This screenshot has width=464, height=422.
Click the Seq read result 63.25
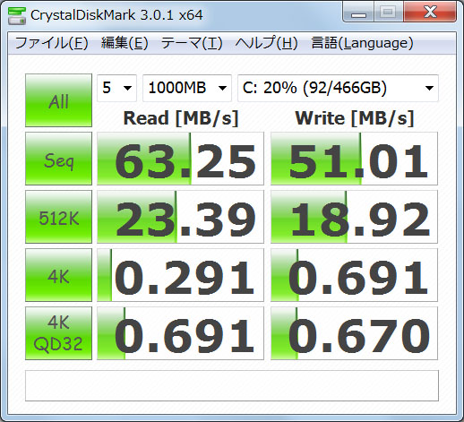coord(180,159)
